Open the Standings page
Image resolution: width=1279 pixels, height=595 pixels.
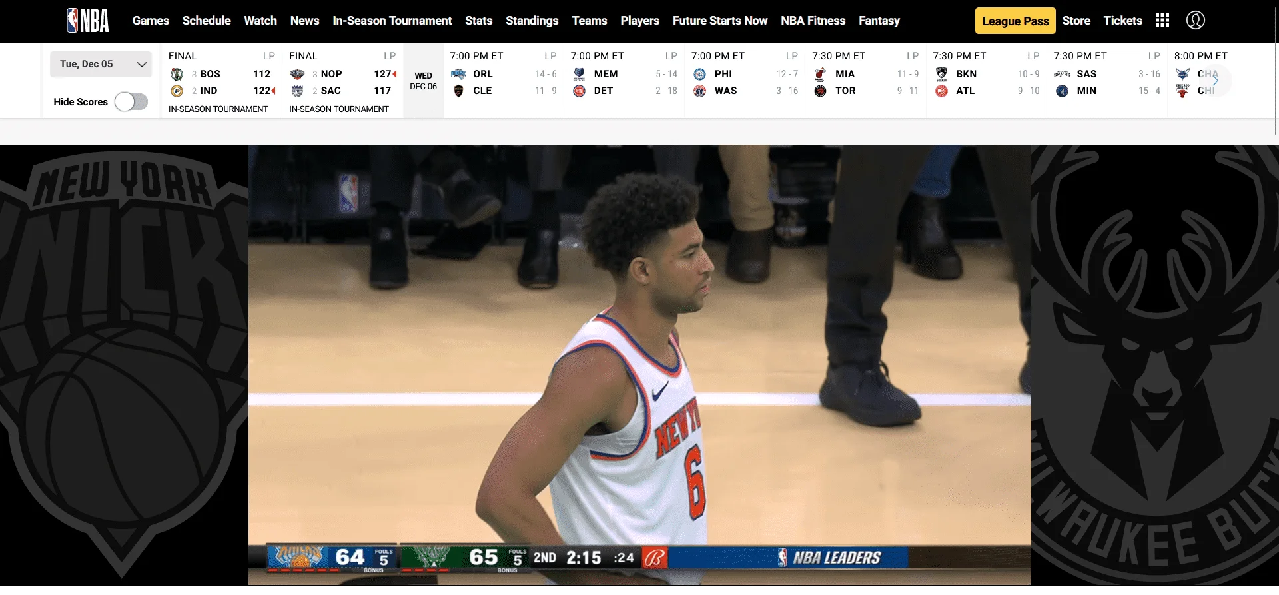click(532, 21)
